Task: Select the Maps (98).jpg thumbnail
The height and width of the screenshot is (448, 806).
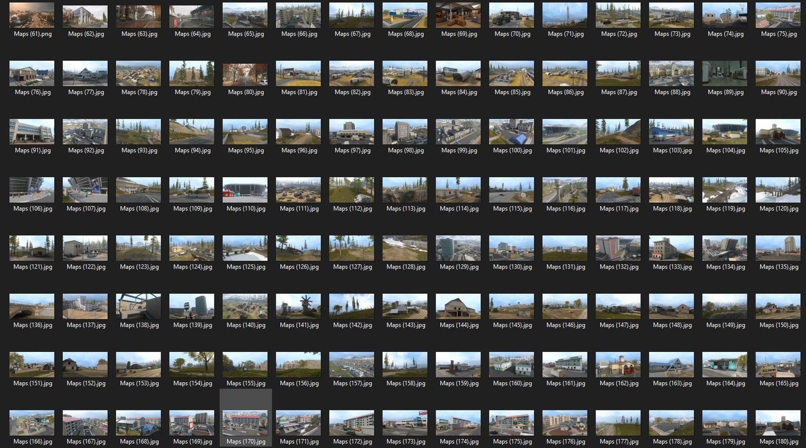Action: click(405, 132)
